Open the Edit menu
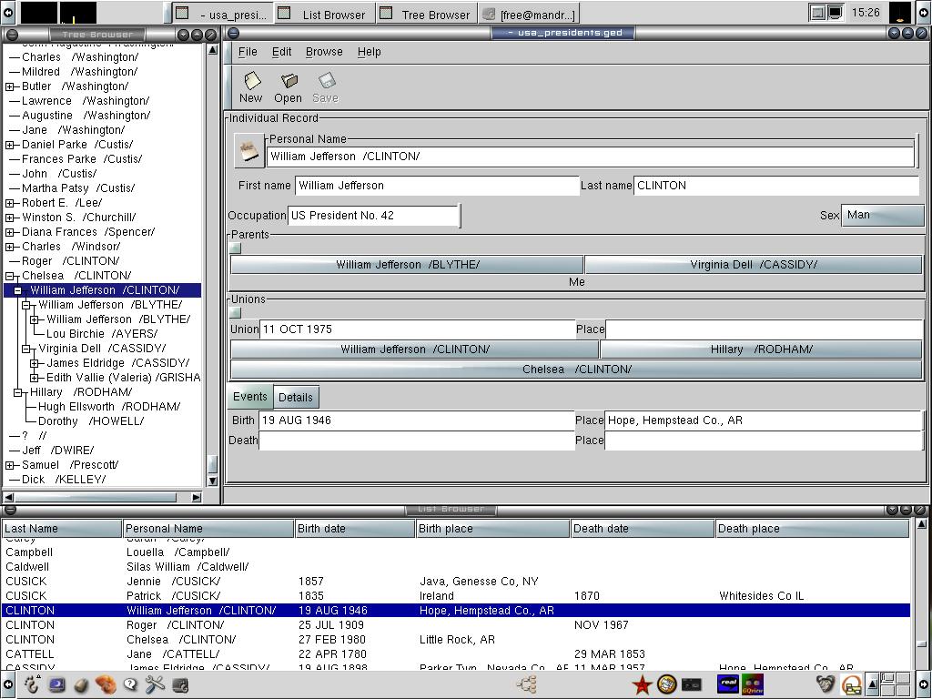The width and height of the screenshot is (932, 699). pos(282,52)
